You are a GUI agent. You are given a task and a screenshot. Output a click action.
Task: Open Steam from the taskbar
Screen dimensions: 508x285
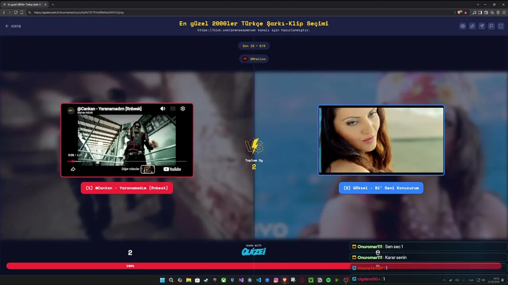click(206, 280)
